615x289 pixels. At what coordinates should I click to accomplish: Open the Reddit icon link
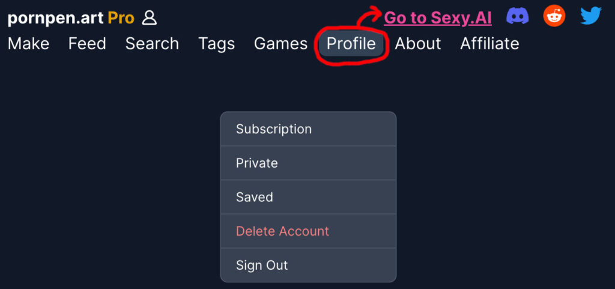[554, 16]
